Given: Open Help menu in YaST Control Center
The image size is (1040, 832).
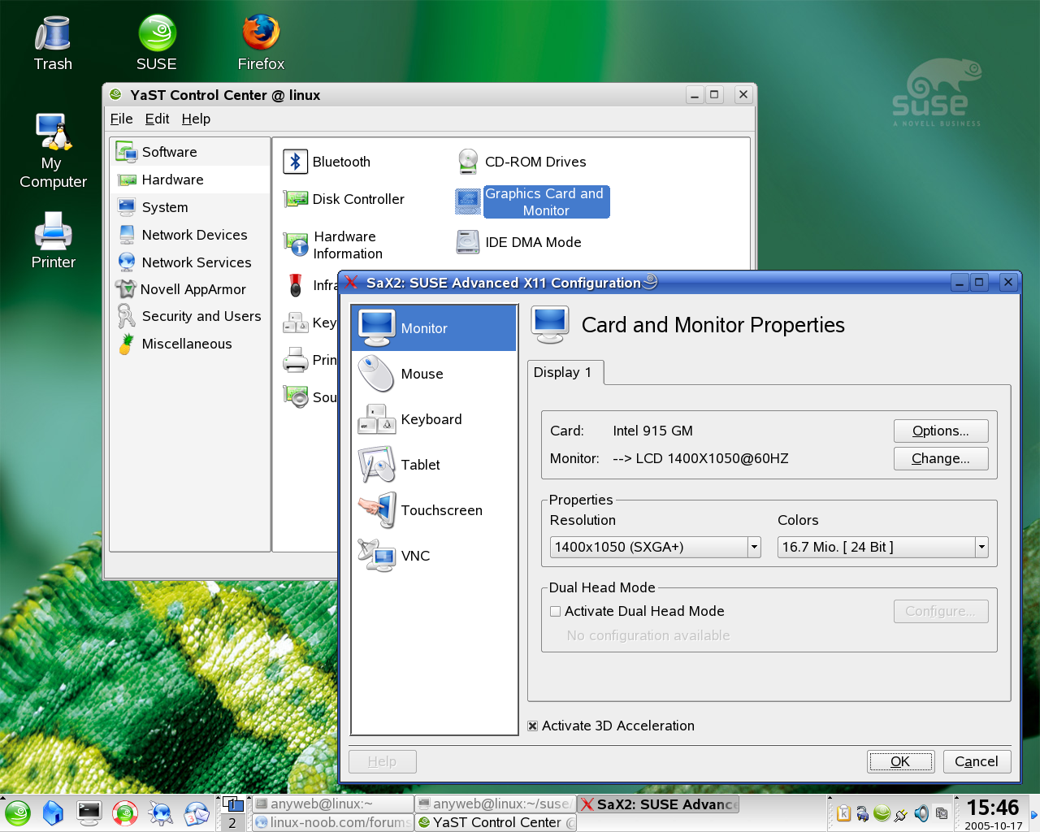Looking at the screenshot, I should (196, 119).
